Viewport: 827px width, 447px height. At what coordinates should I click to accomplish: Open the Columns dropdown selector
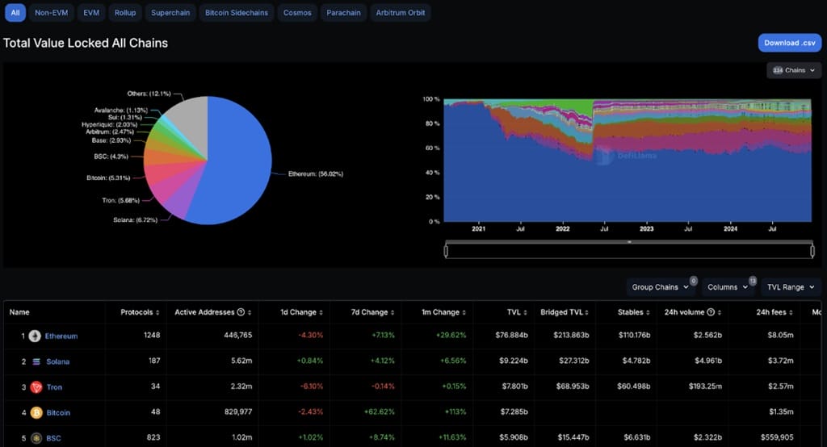point(727,287)
